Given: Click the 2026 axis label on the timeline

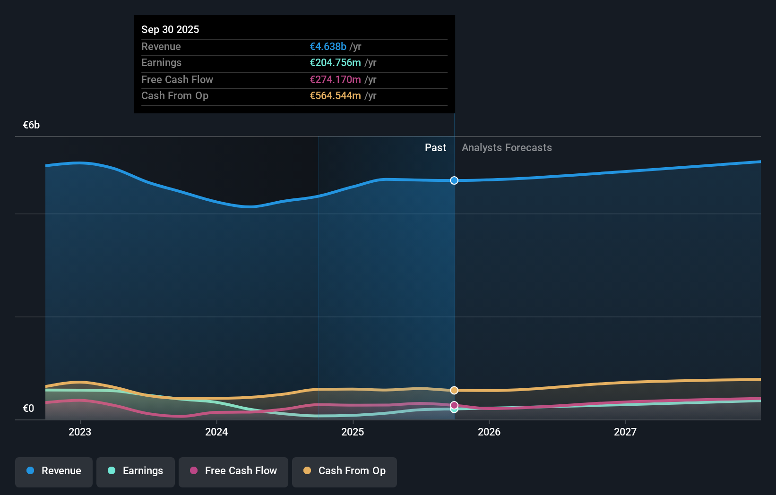Looking at the screenshot, I should coord(490,431).
